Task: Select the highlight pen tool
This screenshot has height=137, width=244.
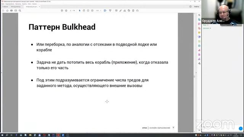Action: coord(120,11)
